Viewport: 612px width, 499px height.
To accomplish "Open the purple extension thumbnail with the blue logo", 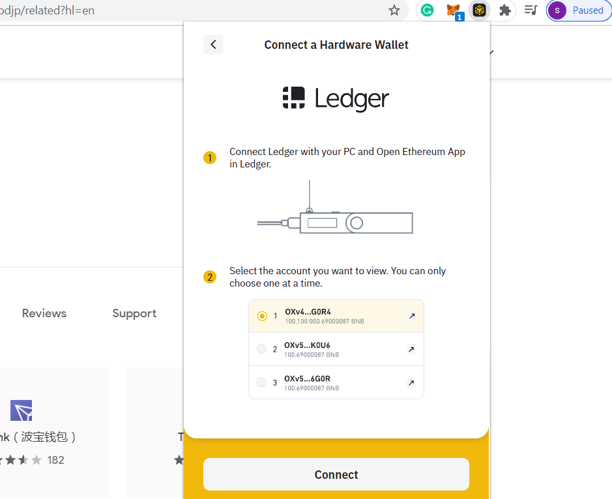I will click(21, 410).
